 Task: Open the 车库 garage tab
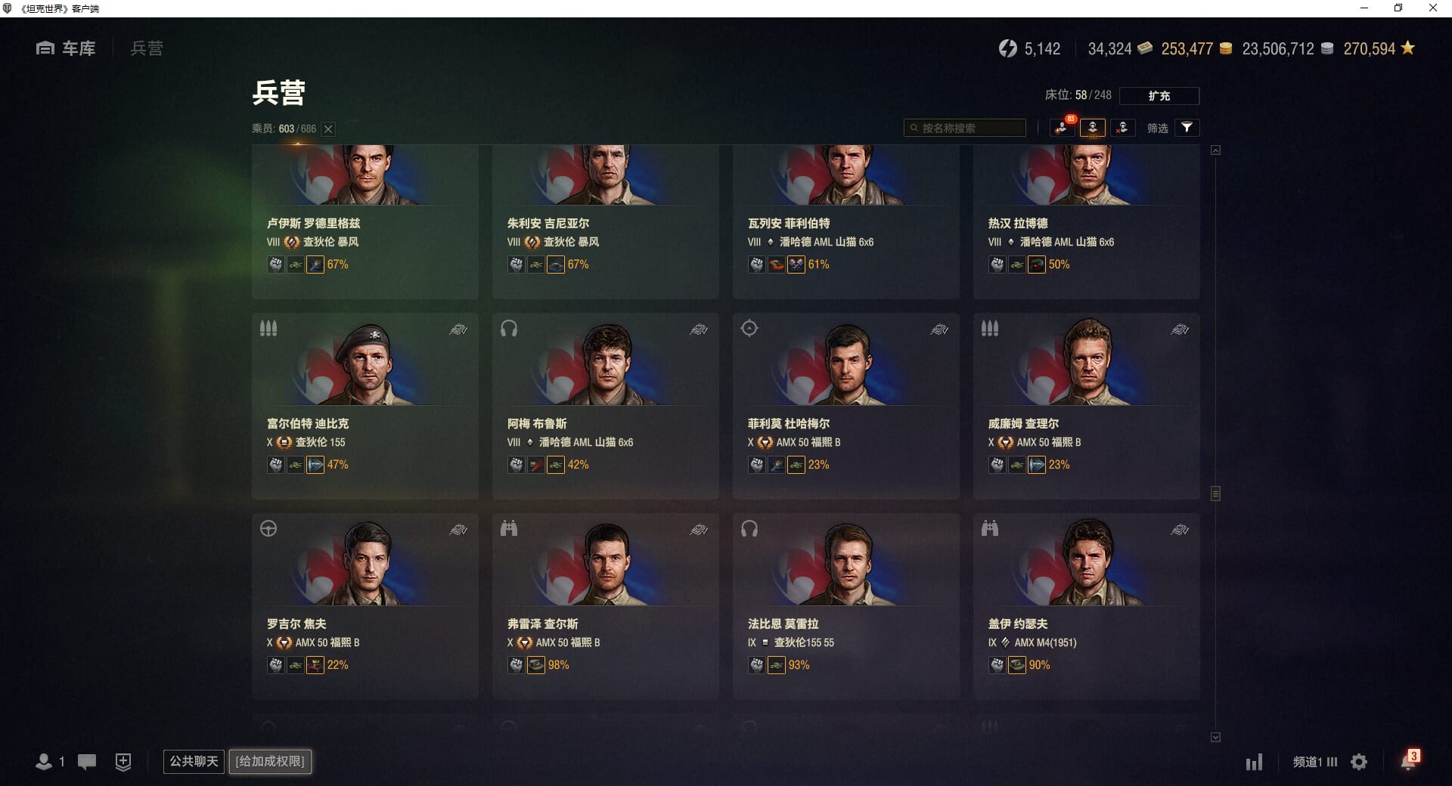(66, 48)
